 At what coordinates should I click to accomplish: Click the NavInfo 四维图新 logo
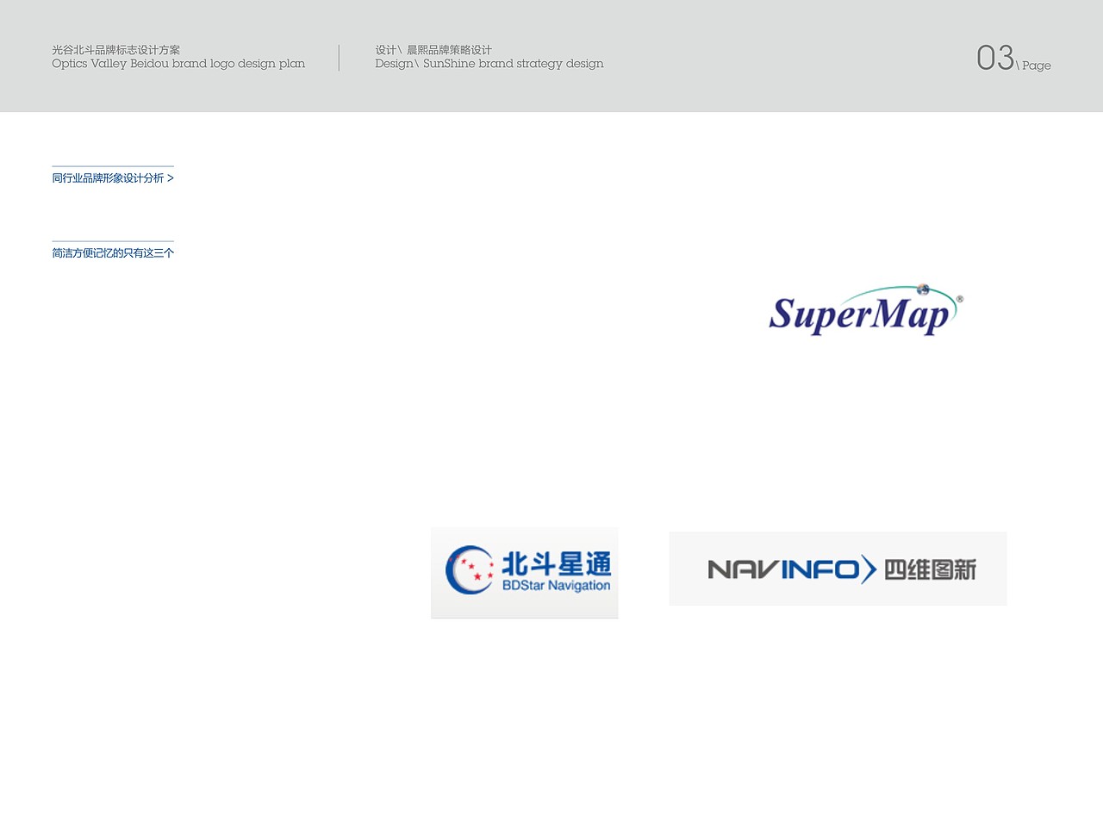click(838, 569)
